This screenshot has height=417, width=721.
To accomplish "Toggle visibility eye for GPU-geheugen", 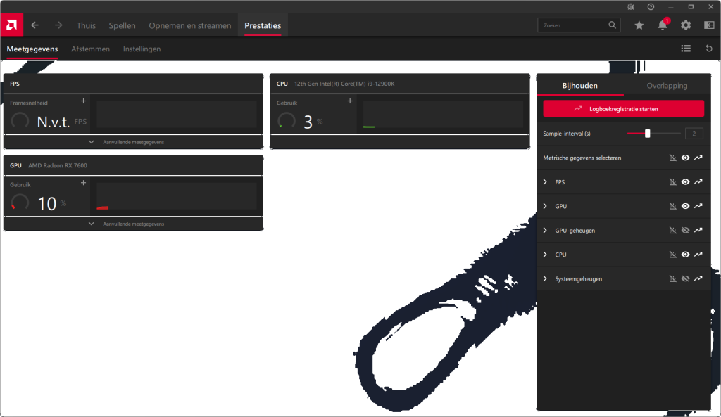I will tap(685, 231).
